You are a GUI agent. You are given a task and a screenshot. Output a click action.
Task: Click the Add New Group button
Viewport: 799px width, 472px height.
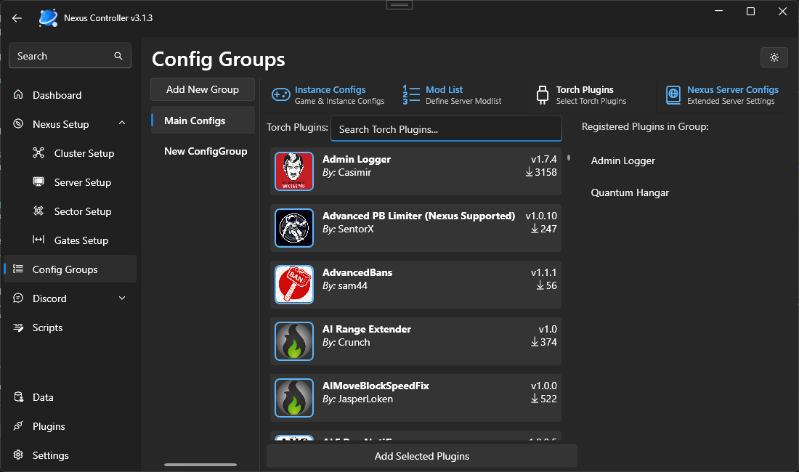[203, 89]
